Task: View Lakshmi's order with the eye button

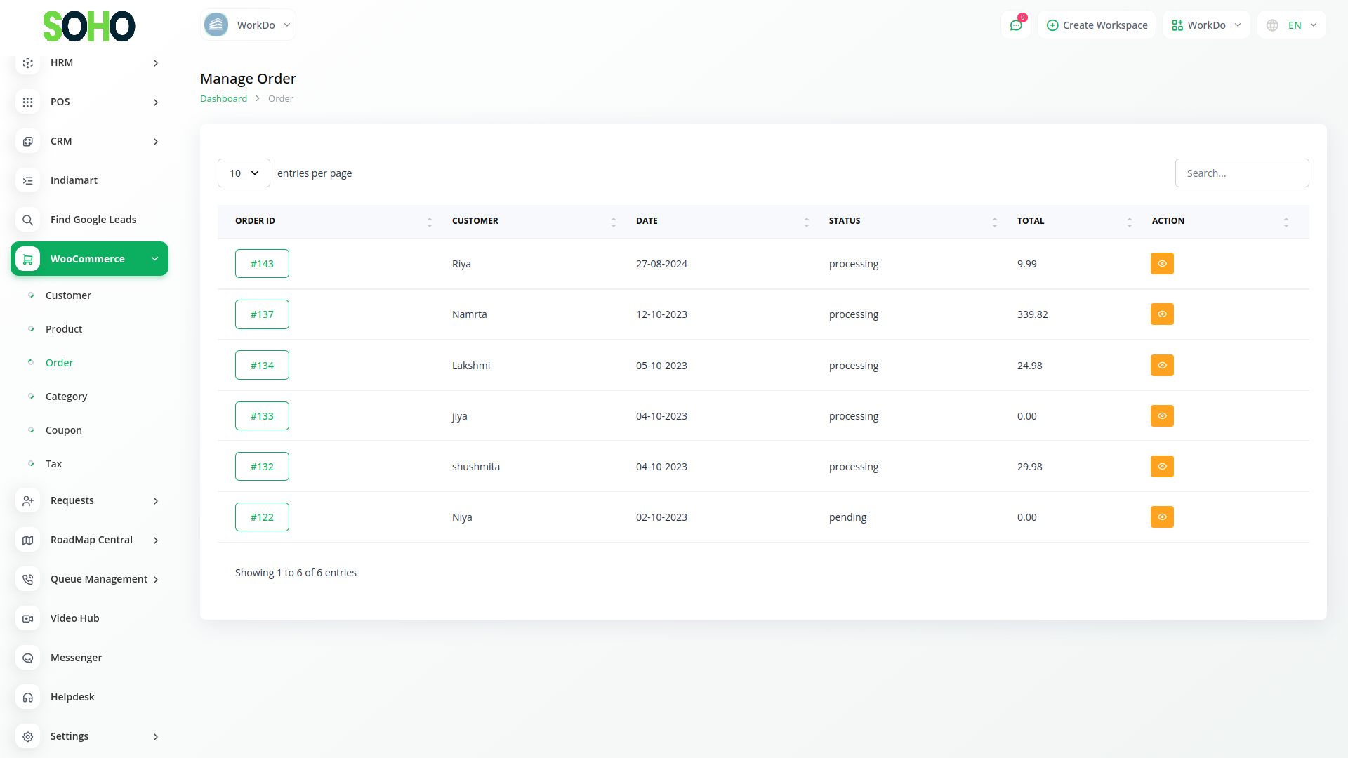Action: 1162,366
